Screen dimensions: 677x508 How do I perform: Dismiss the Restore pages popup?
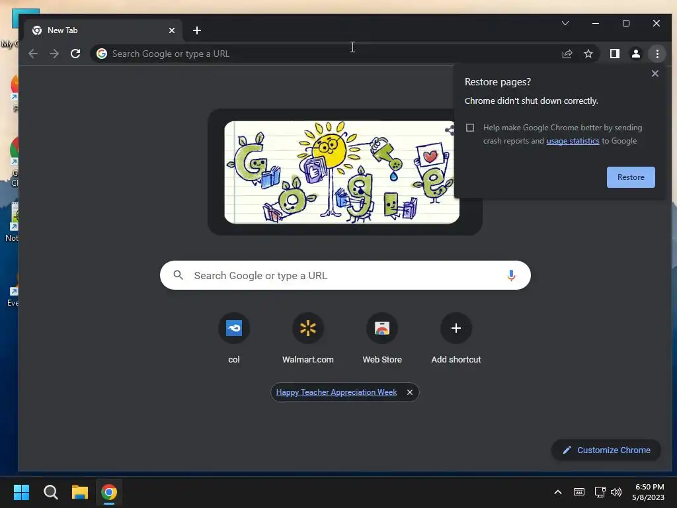click(655, 73)
